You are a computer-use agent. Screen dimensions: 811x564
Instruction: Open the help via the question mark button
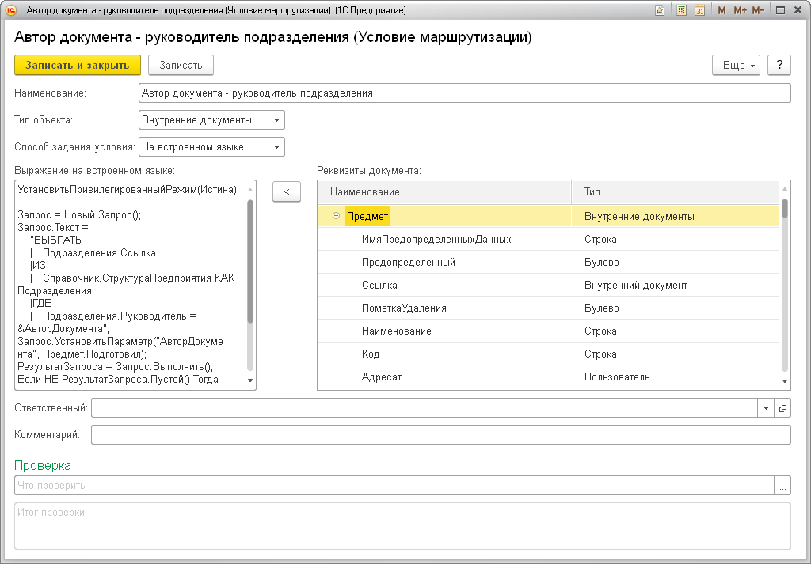coord(779,65)
